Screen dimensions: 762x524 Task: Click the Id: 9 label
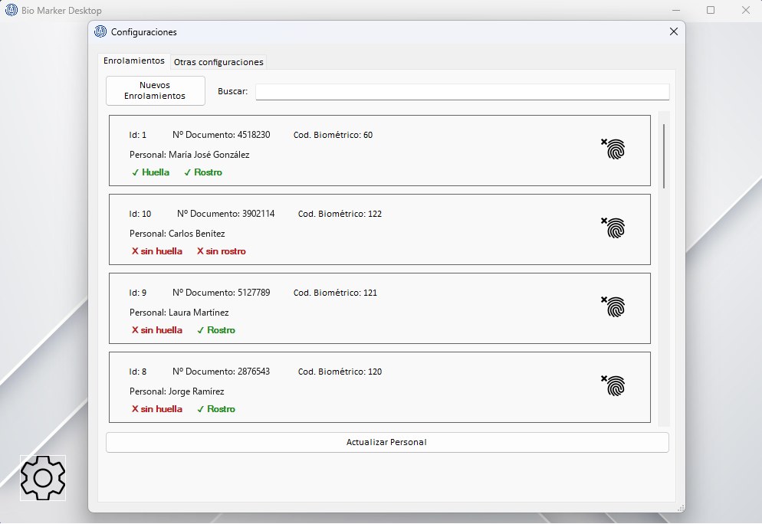[x=137, y=293]
